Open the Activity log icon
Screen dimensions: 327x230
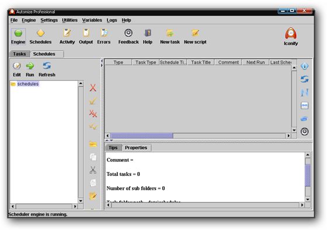(x=67, y=33)
